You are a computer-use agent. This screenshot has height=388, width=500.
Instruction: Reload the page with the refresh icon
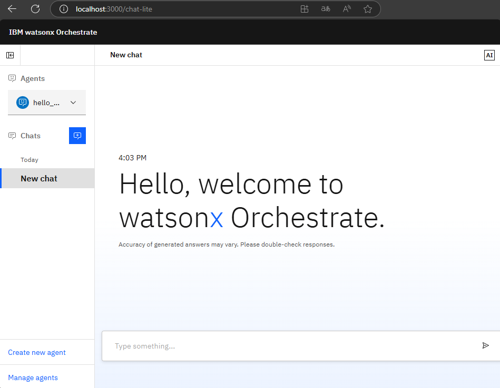[35, 9]
